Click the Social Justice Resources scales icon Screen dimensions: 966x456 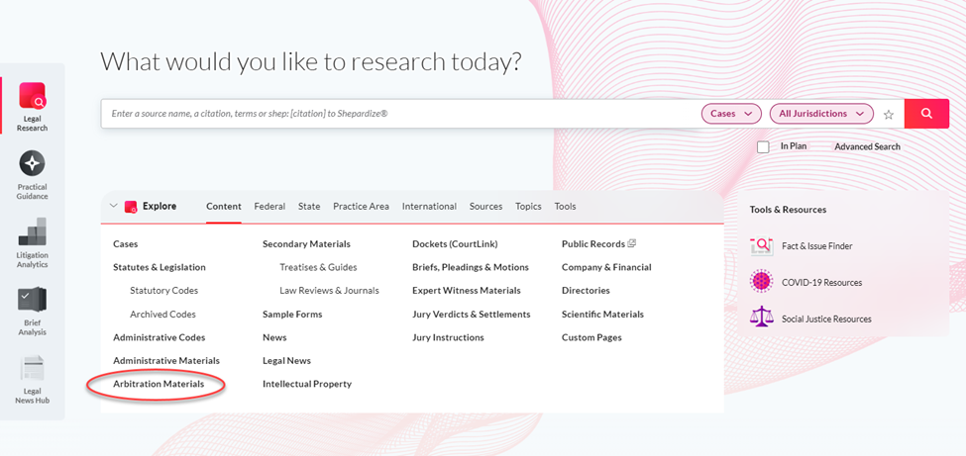pos(762,319)
